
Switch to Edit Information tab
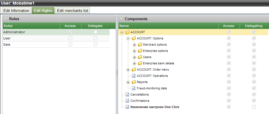[16, 10]
